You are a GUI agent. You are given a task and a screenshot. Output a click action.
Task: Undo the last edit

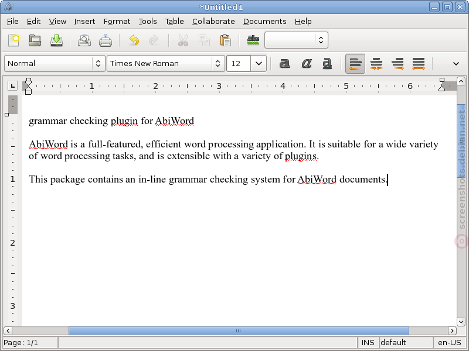(134, 40)
